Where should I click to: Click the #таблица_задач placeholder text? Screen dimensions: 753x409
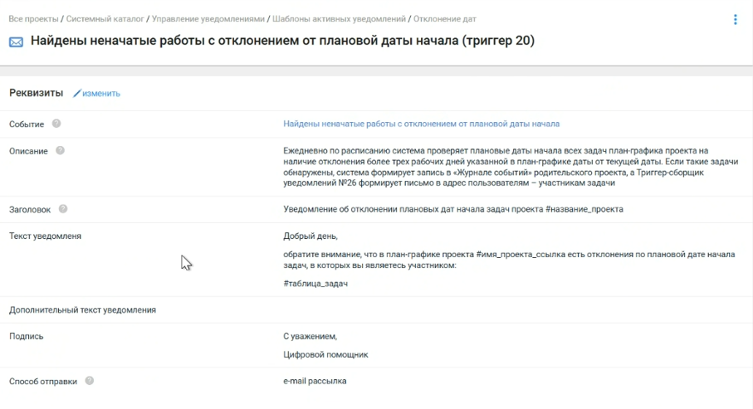(x=315, y=284)
